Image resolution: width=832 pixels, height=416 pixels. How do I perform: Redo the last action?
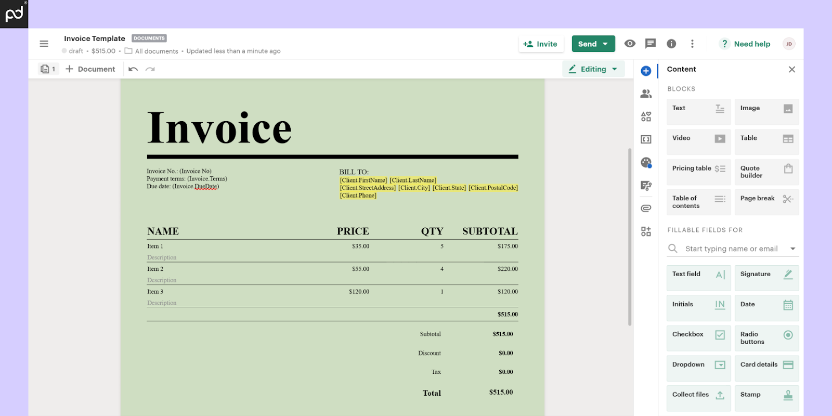pyautogui.click(x=150, y=69)
